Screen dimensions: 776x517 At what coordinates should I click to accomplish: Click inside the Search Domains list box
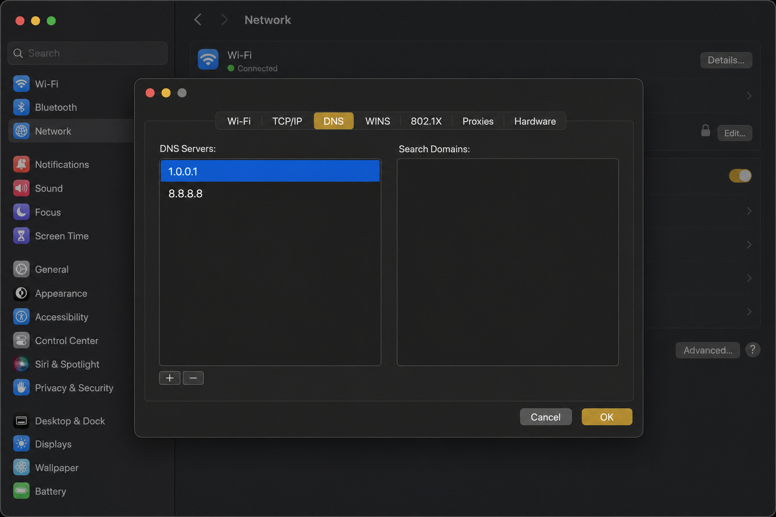(x=508, y=262)
